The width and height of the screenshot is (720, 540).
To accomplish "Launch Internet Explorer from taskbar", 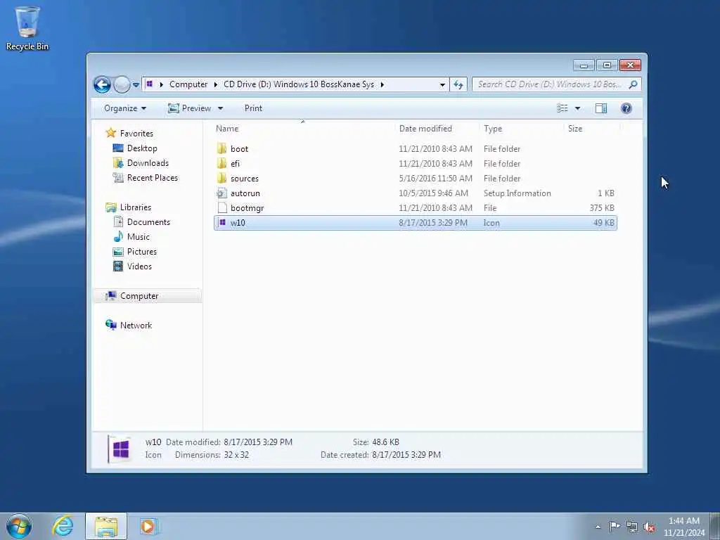I will 63,526.
